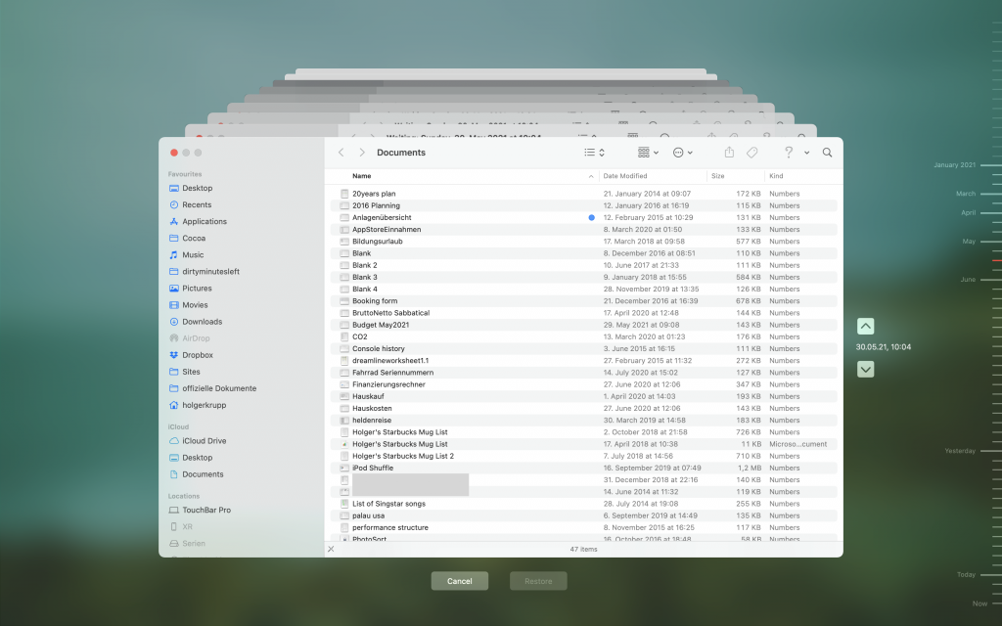Select Downloads in the Favourites sidebar
The height and width of the screenshot is (626, 1002).
click(202, 322)
